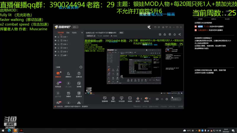Open the hamburger menu in title bar
This screenshot has height=133, width=237.
coord(170,27)
